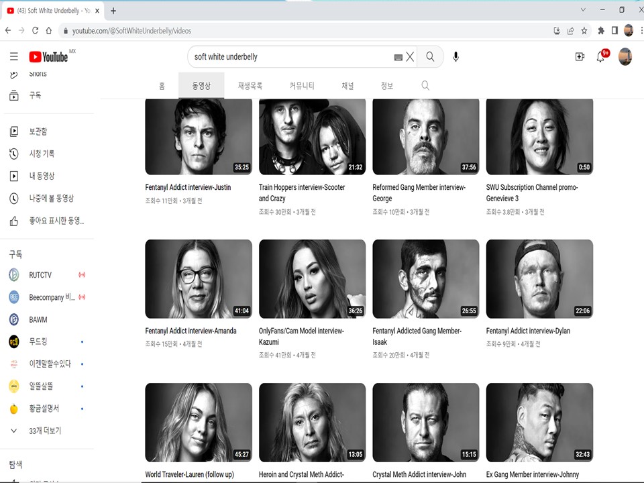The width and height of the screenshot is (644, 483).
Task: Open the browser tab list chevron
Action: [x=582, y=10]
